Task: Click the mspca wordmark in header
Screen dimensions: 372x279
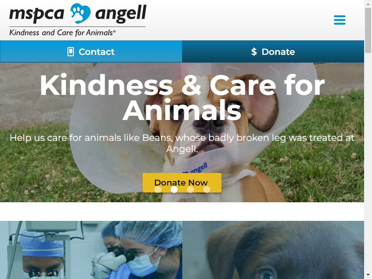Action: (37, 14)
